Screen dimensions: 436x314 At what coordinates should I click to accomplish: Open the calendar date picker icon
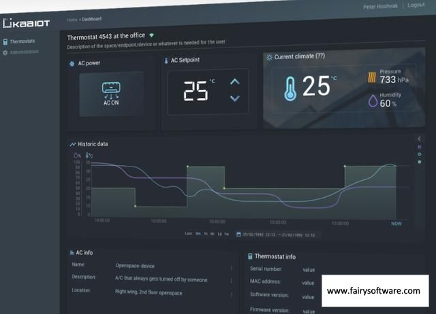pos(238,234)
